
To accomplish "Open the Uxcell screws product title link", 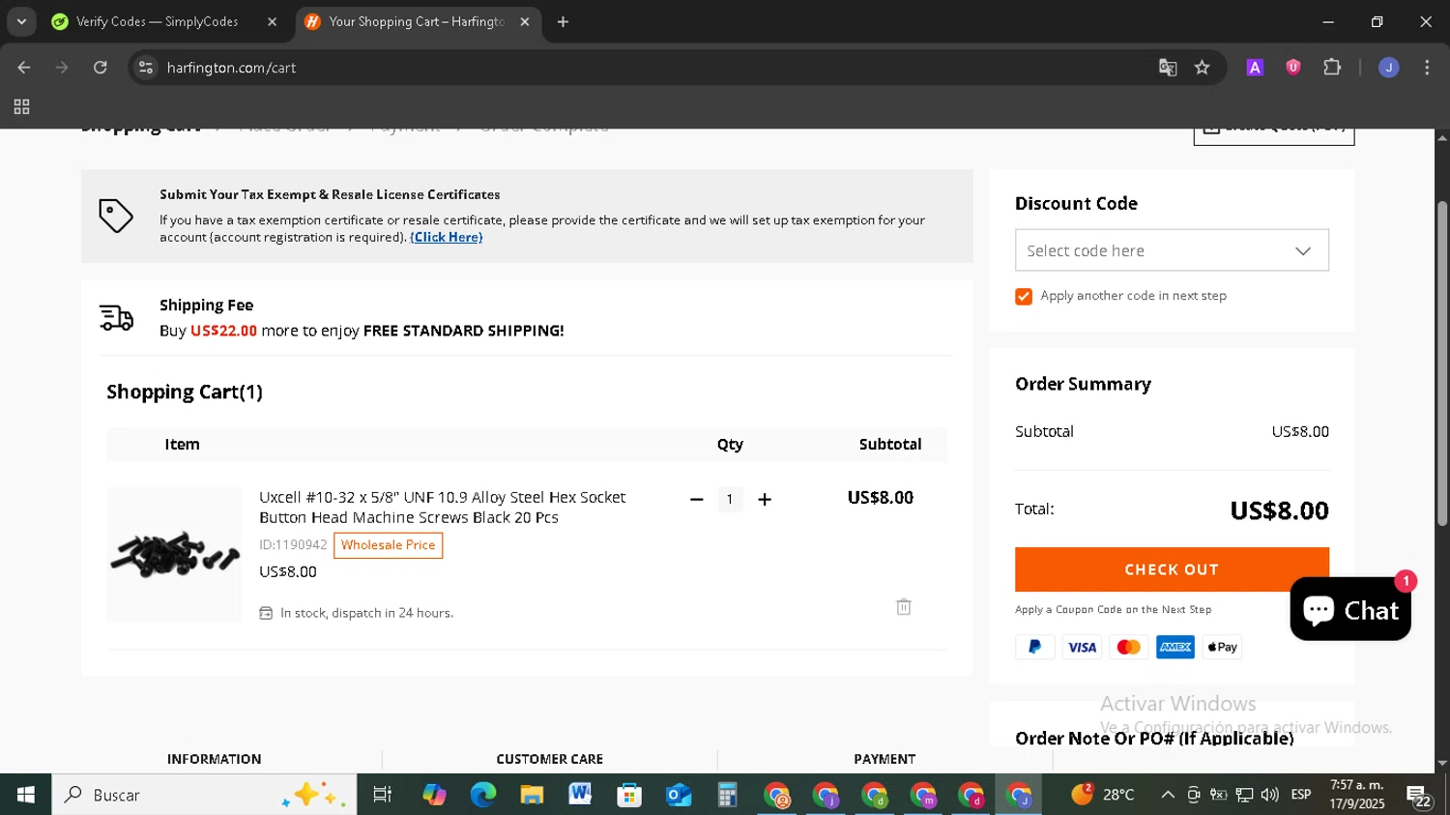I will click(443, 508).
